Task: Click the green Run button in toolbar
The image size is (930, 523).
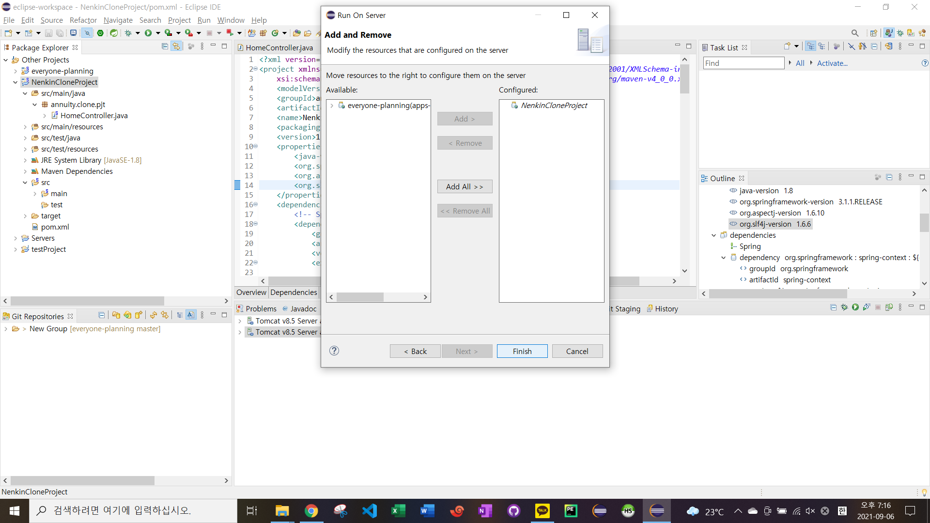Action: click(x=148, y=33)
